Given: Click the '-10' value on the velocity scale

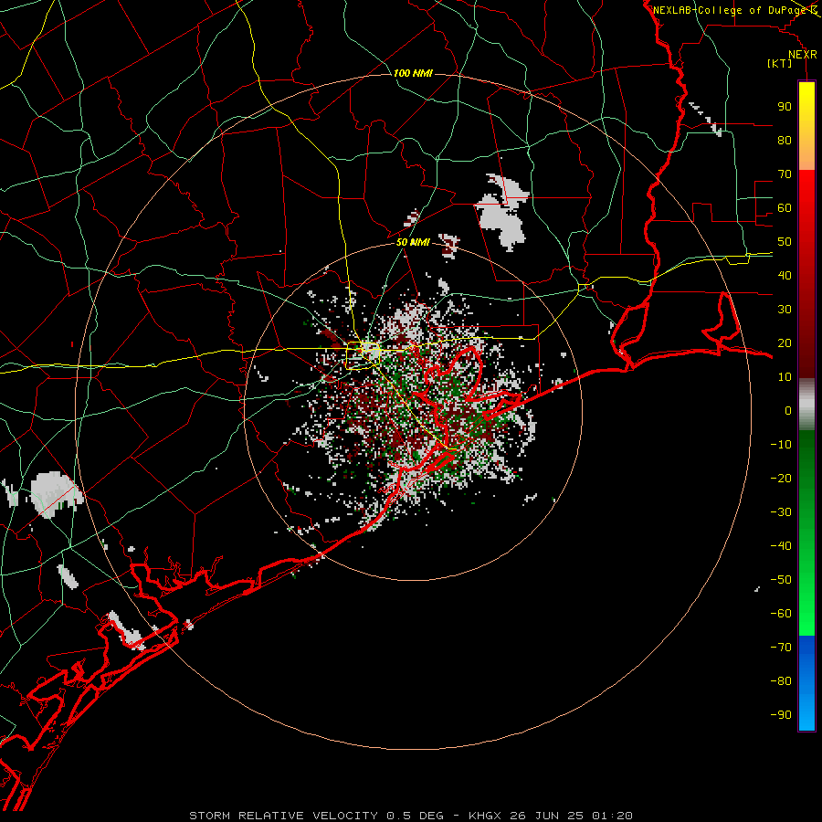Looking at the screenshot, I should tap(781, 445).
